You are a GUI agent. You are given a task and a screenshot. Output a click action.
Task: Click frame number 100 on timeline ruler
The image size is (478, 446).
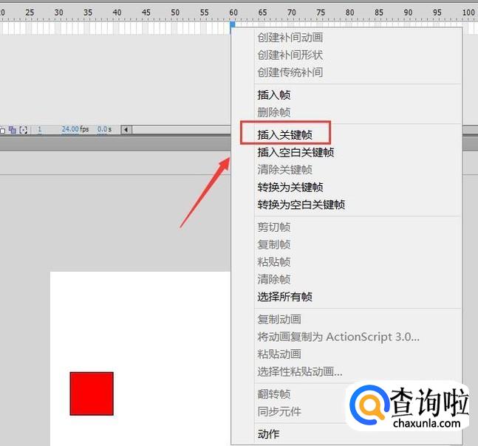coord(468,13)
